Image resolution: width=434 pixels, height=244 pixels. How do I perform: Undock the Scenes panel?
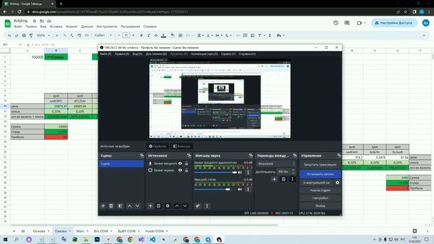click(142, 156)
